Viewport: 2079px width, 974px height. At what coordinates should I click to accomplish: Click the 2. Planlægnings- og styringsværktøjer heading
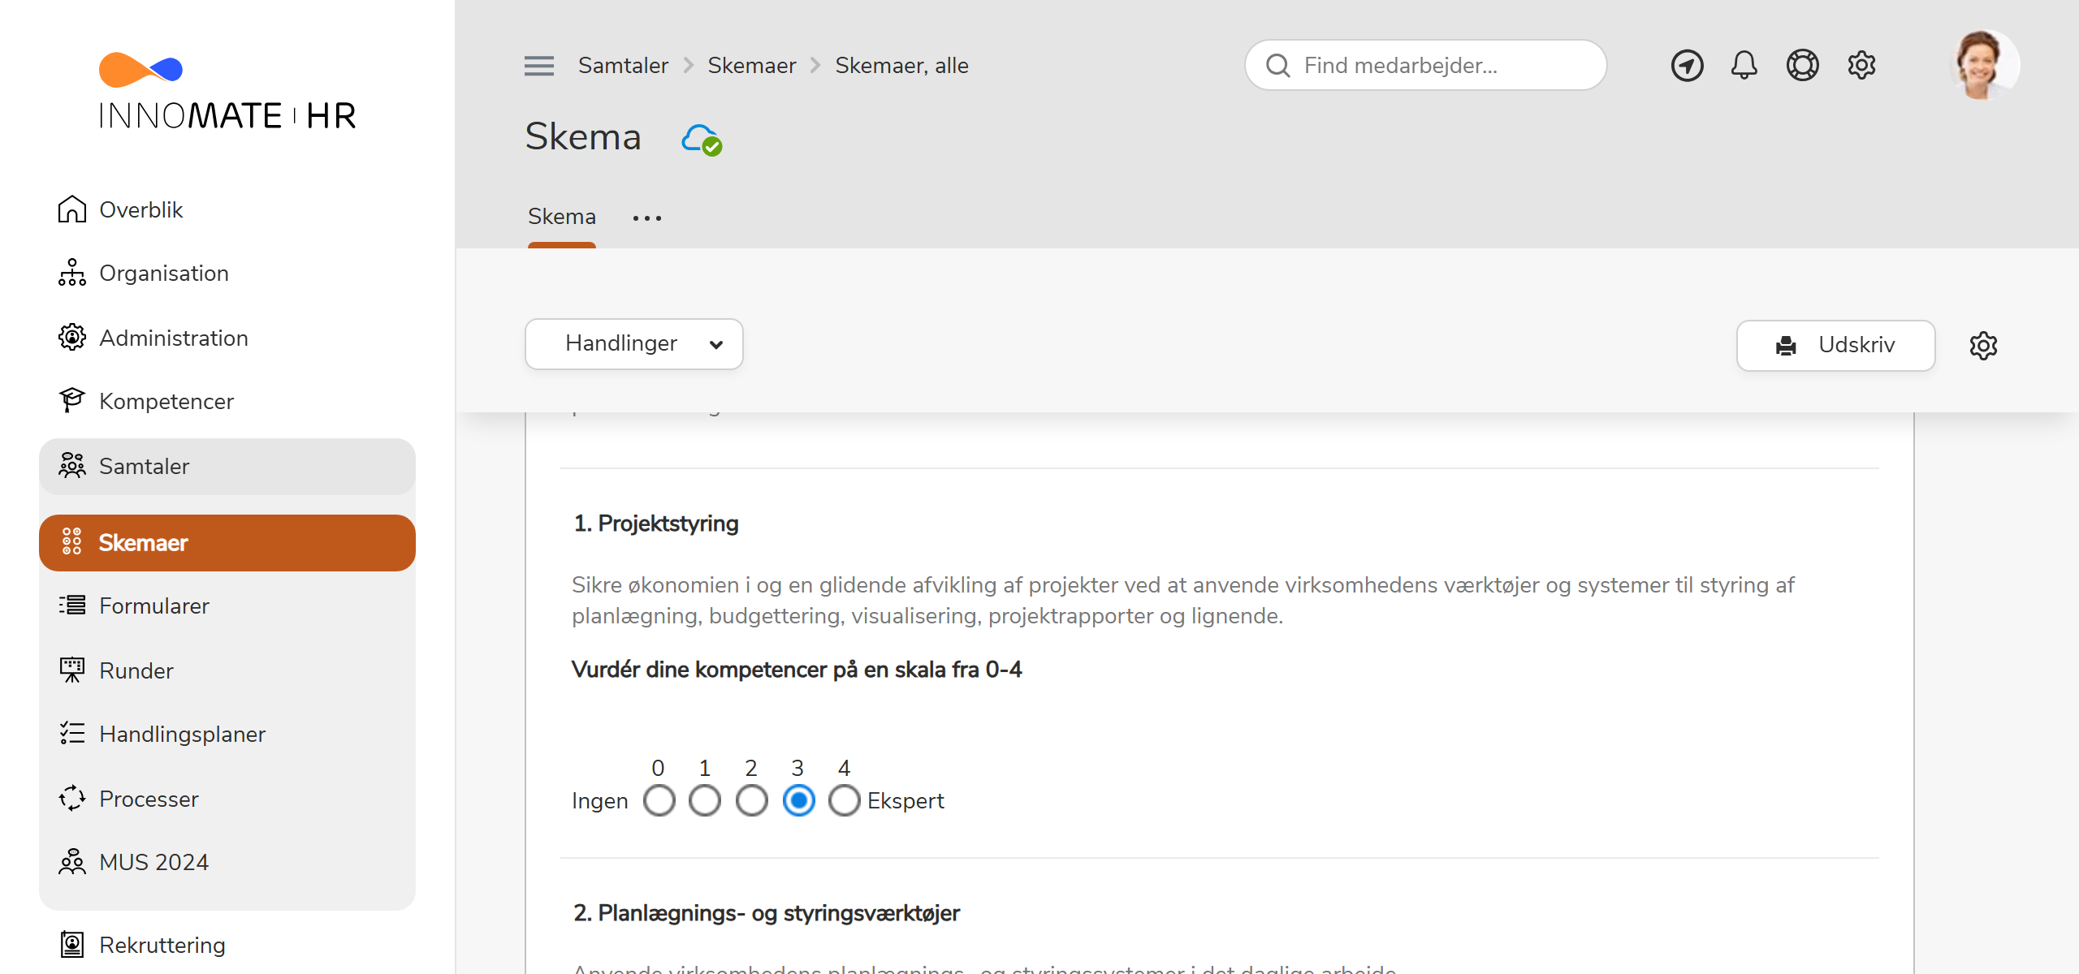pos(767,913)
